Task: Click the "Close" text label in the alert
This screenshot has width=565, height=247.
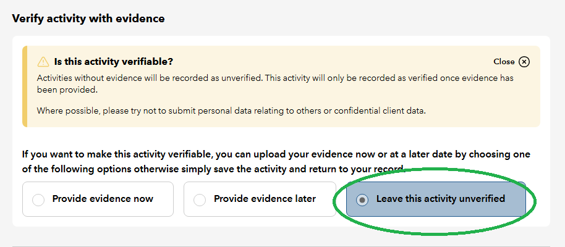Action: click(504, 62)
